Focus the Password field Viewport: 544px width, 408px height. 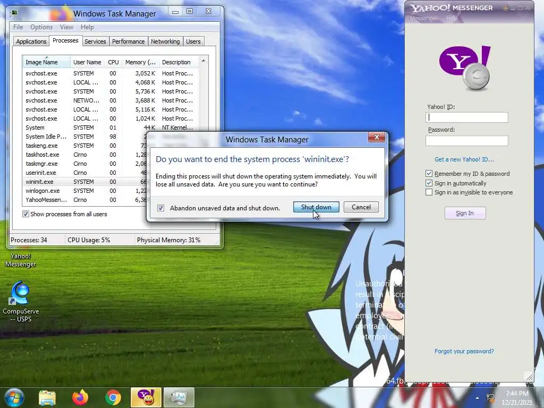pyautogui.click(x=466, y=140)
